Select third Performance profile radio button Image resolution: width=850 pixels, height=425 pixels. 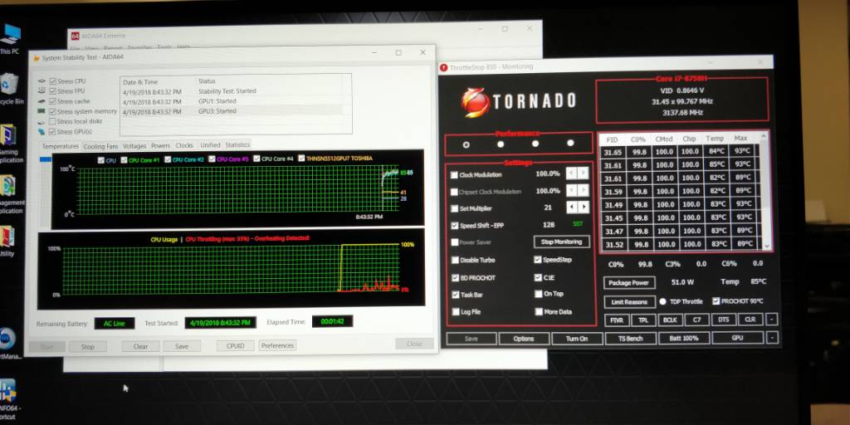(x=535, y=144)
